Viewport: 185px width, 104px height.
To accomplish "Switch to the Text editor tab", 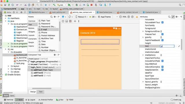I will coord(40,92).
